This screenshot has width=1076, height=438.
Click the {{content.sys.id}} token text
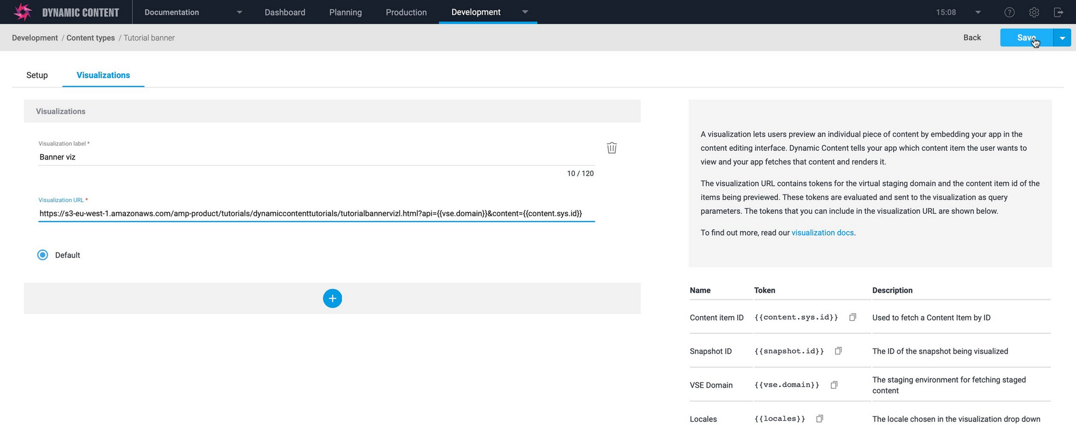(x=796, y=317)
